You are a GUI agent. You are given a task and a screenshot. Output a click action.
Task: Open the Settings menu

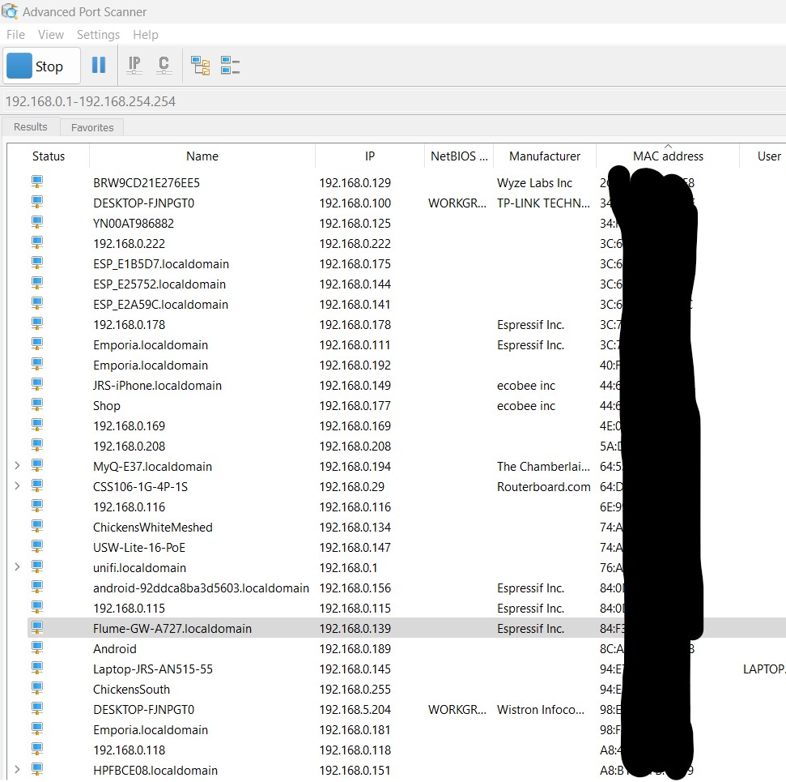pos(98,35)
